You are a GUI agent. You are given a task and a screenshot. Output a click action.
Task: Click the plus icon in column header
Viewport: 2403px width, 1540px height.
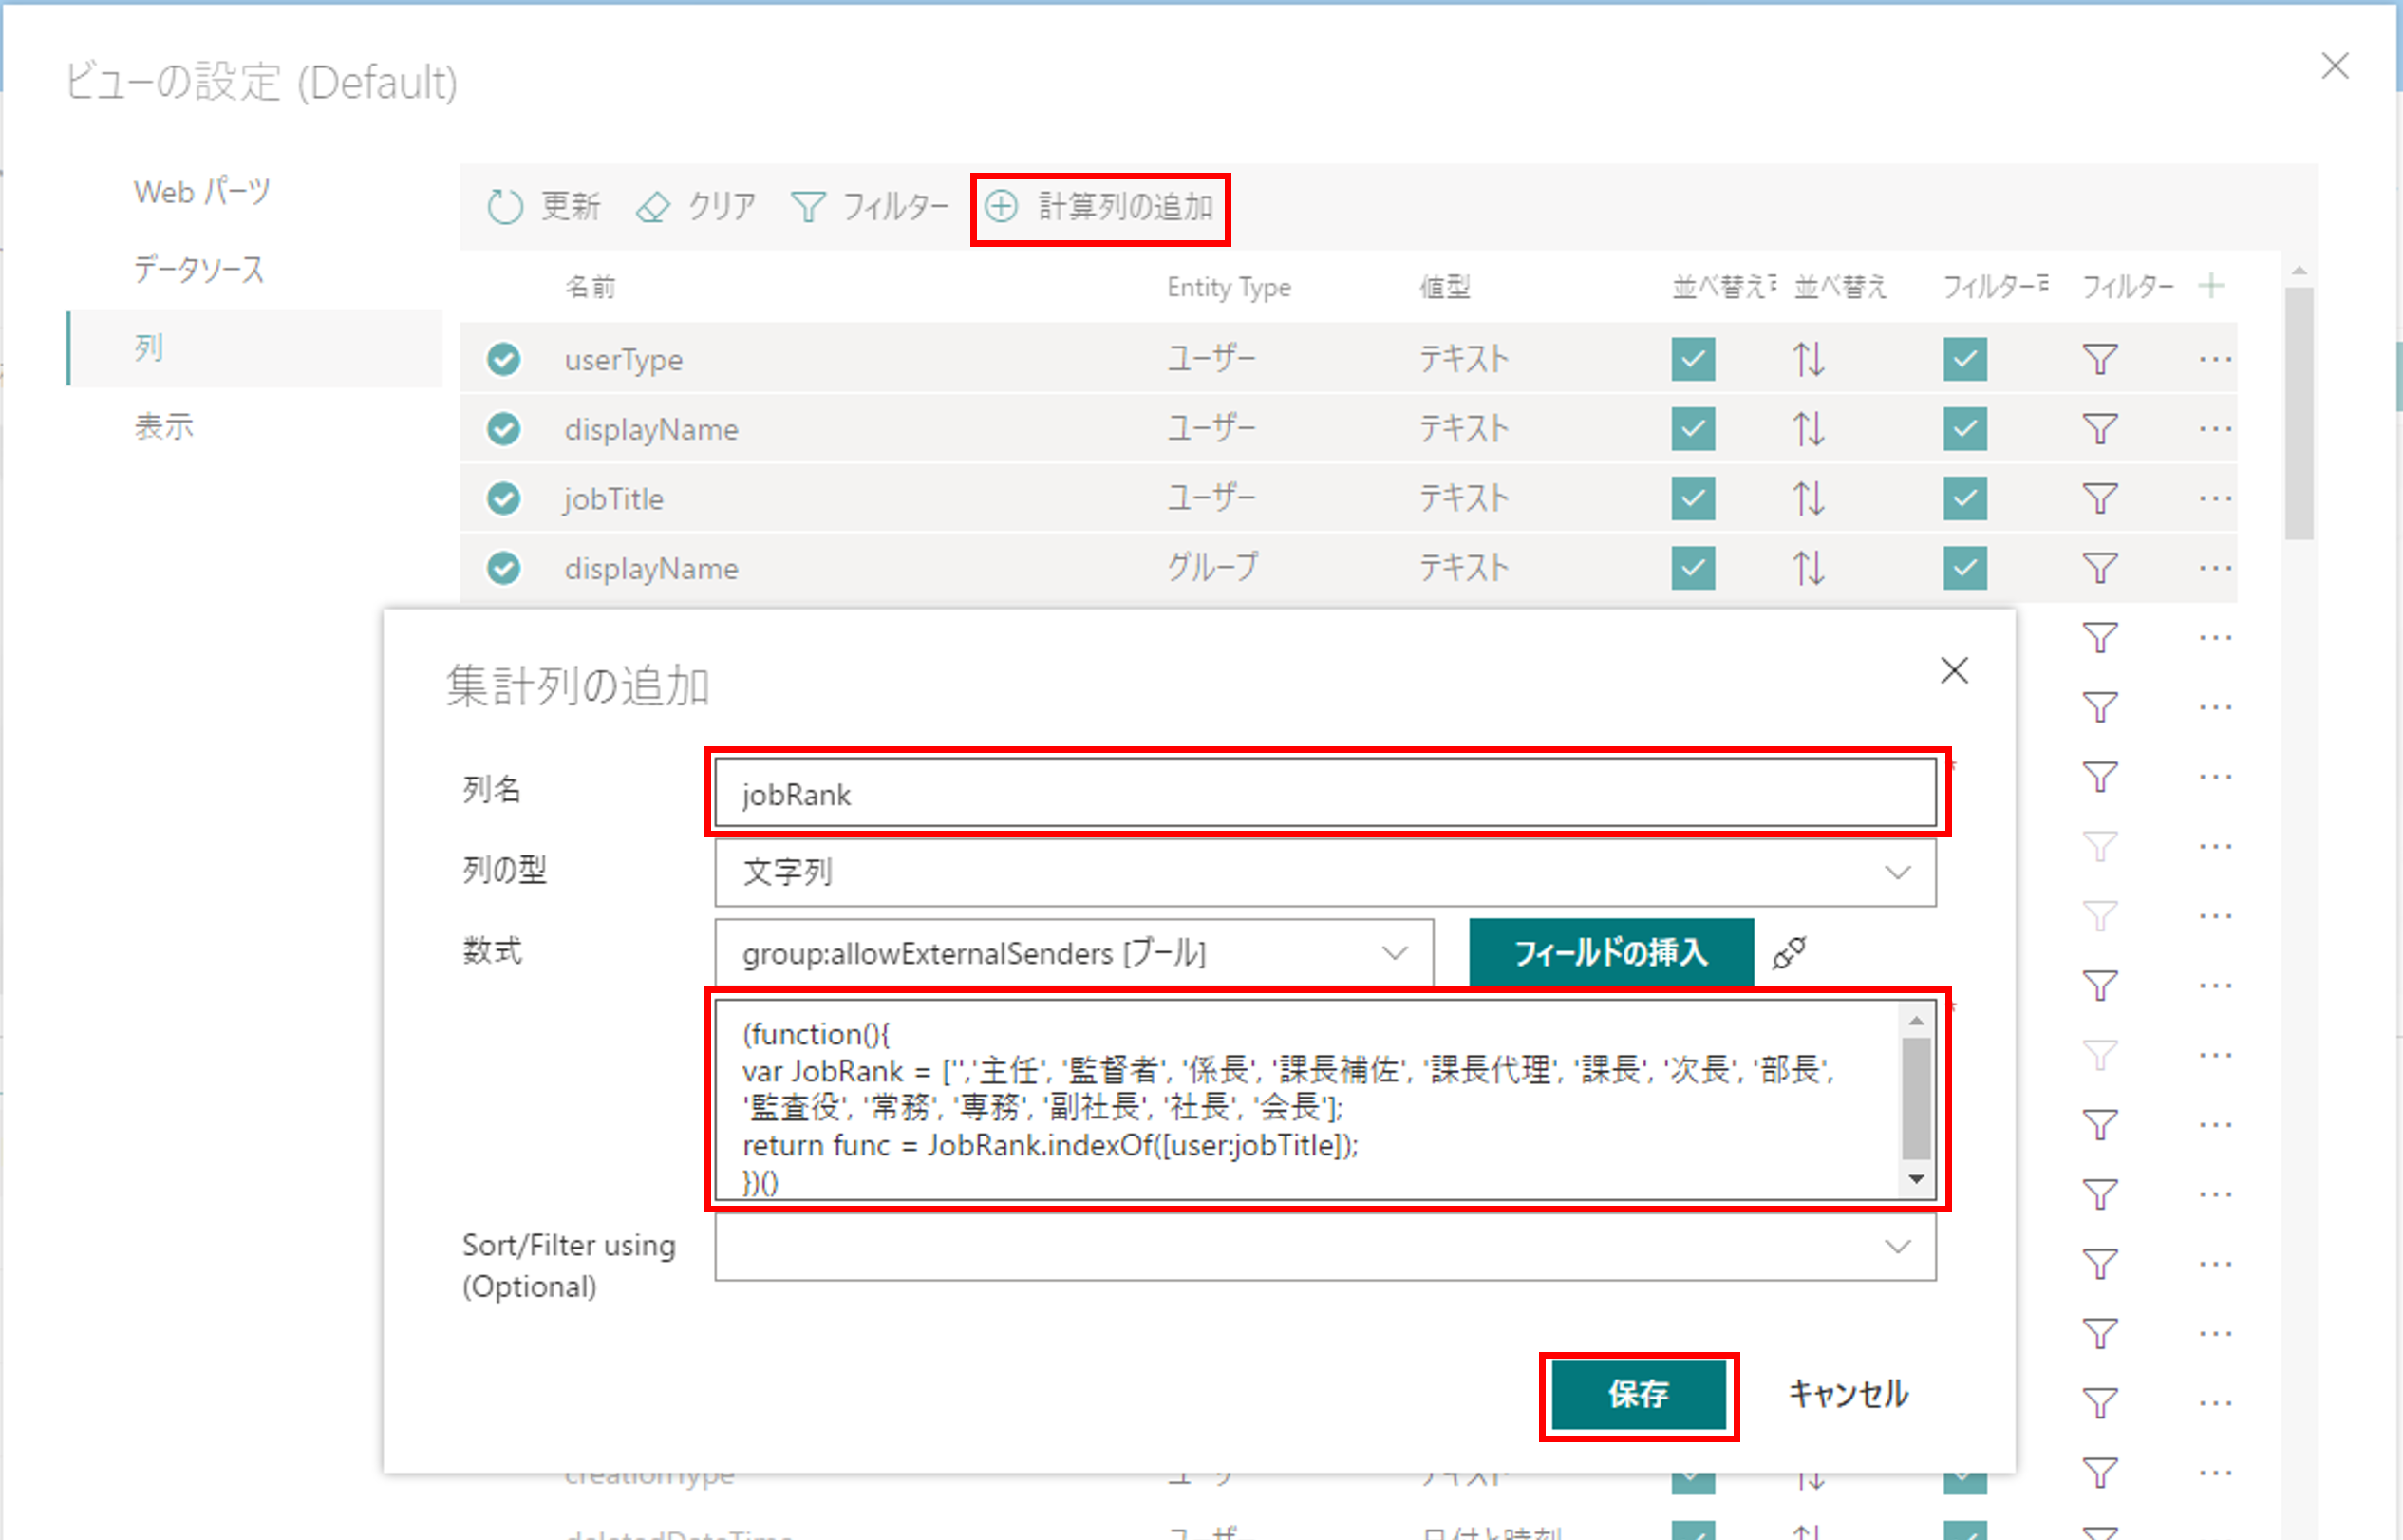coord(2211,287)
